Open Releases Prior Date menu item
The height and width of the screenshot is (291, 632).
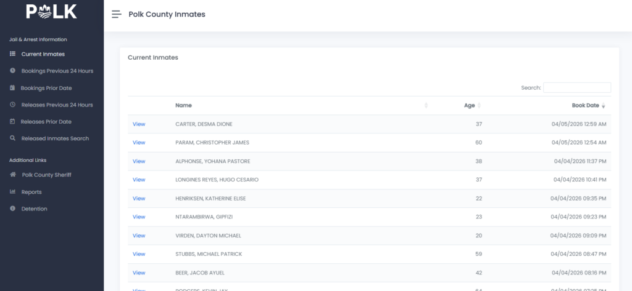[x=46, y=122]
